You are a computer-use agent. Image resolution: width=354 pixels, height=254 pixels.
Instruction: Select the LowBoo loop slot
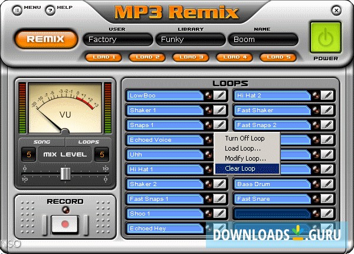click(x=165, y=95)
